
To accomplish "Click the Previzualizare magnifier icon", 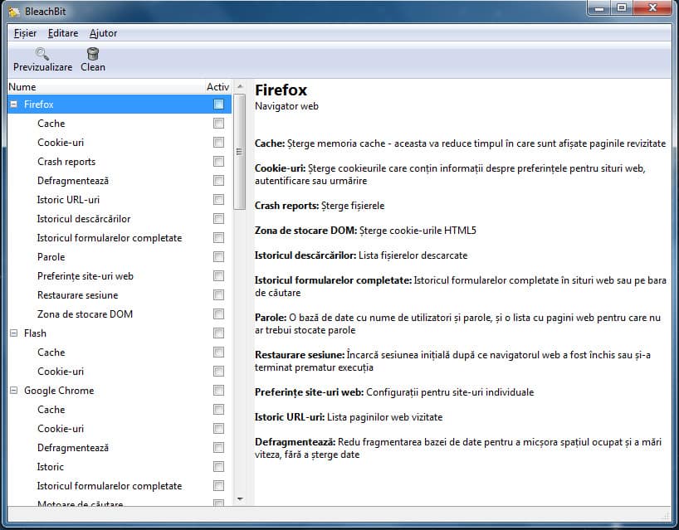I will tap(42, 54).
